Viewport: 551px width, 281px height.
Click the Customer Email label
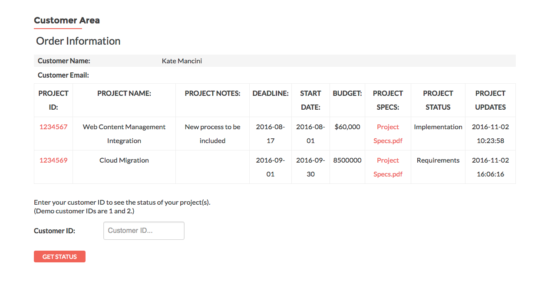coord(63,75)
